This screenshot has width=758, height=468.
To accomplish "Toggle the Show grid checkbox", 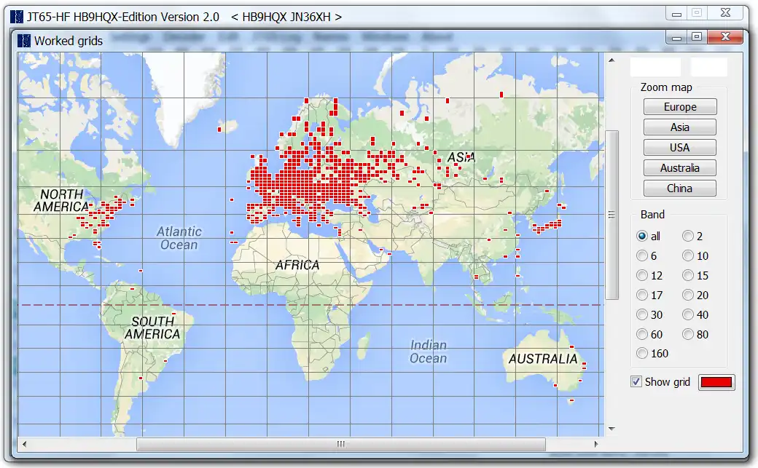I will (636, 381).
